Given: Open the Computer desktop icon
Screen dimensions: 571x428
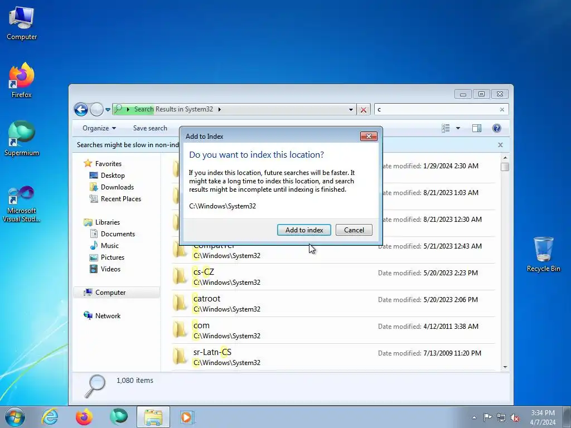Looking at the screenshot, I should (22, 23).
